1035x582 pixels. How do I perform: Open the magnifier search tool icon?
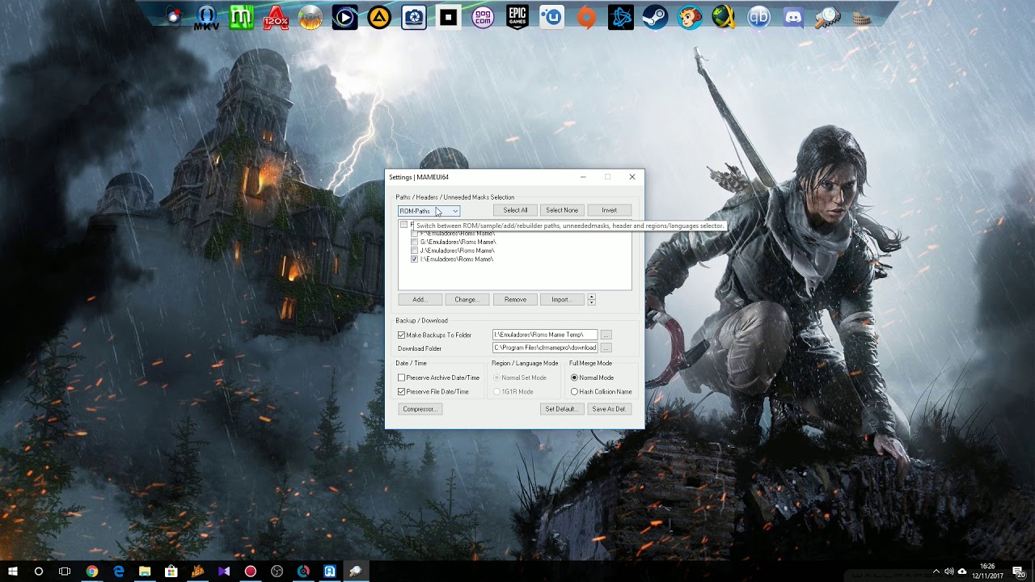click(828, 17)
